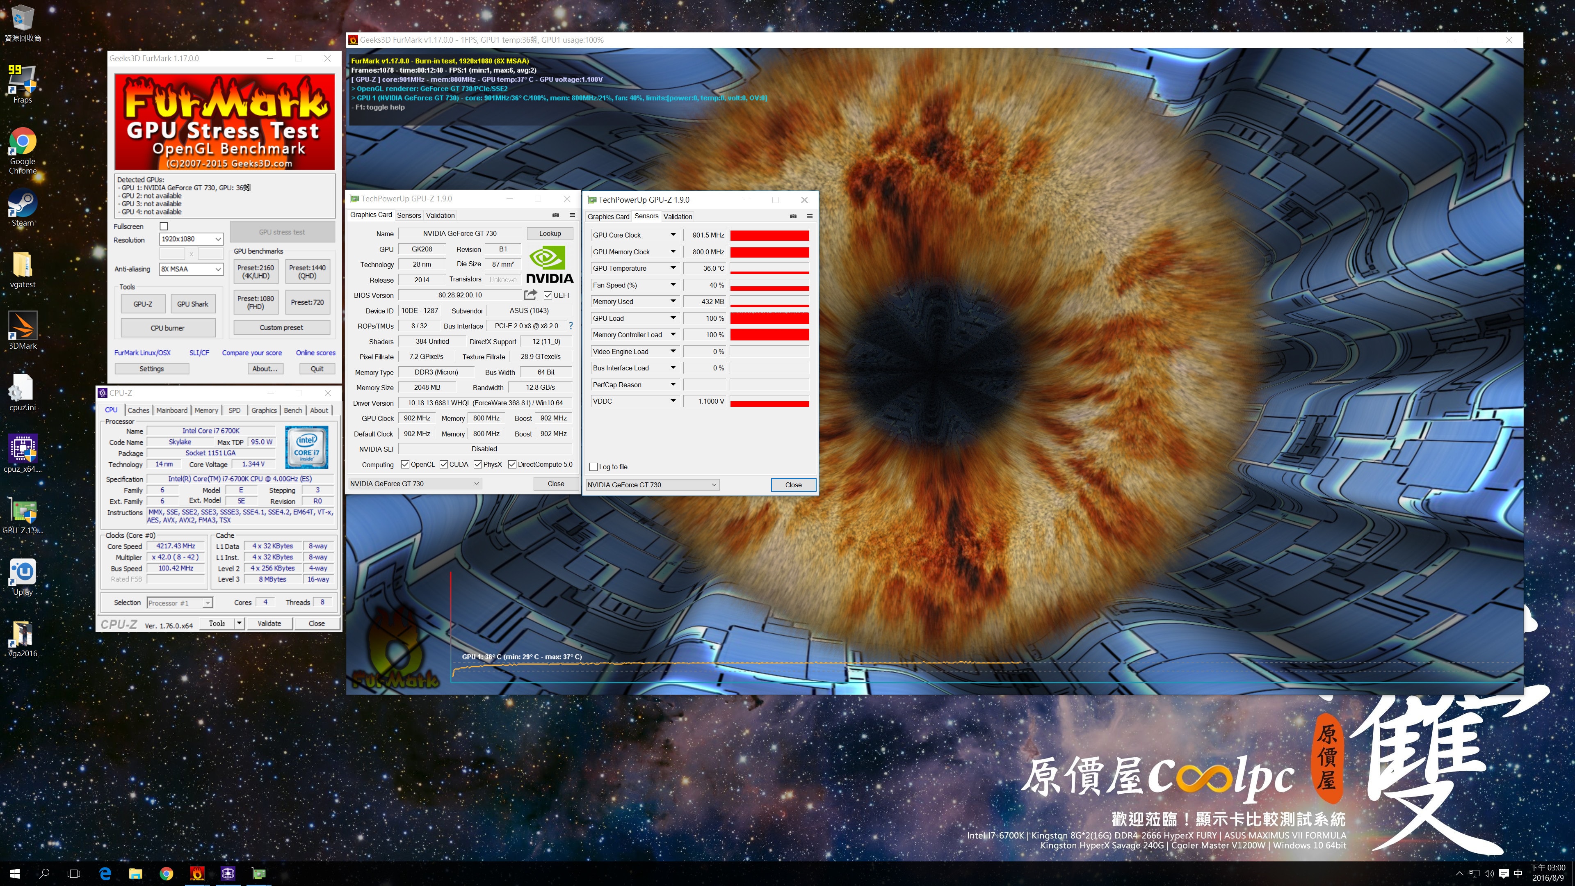This screenshot has height=886, width=1575.
Task: Switch to CPU-Z in the taskbar
Action: tap(228, 874)
